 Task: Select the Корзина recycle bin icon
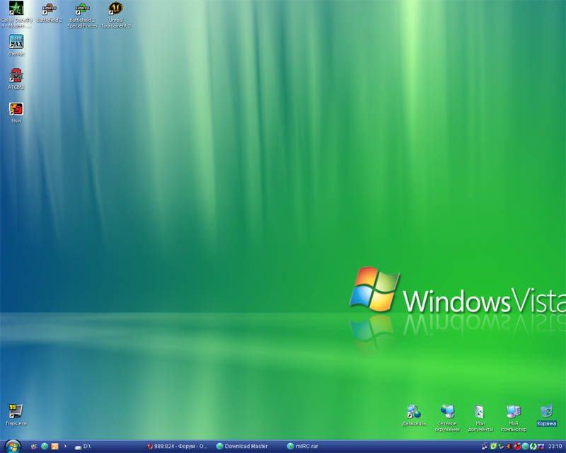coord(546,412)
